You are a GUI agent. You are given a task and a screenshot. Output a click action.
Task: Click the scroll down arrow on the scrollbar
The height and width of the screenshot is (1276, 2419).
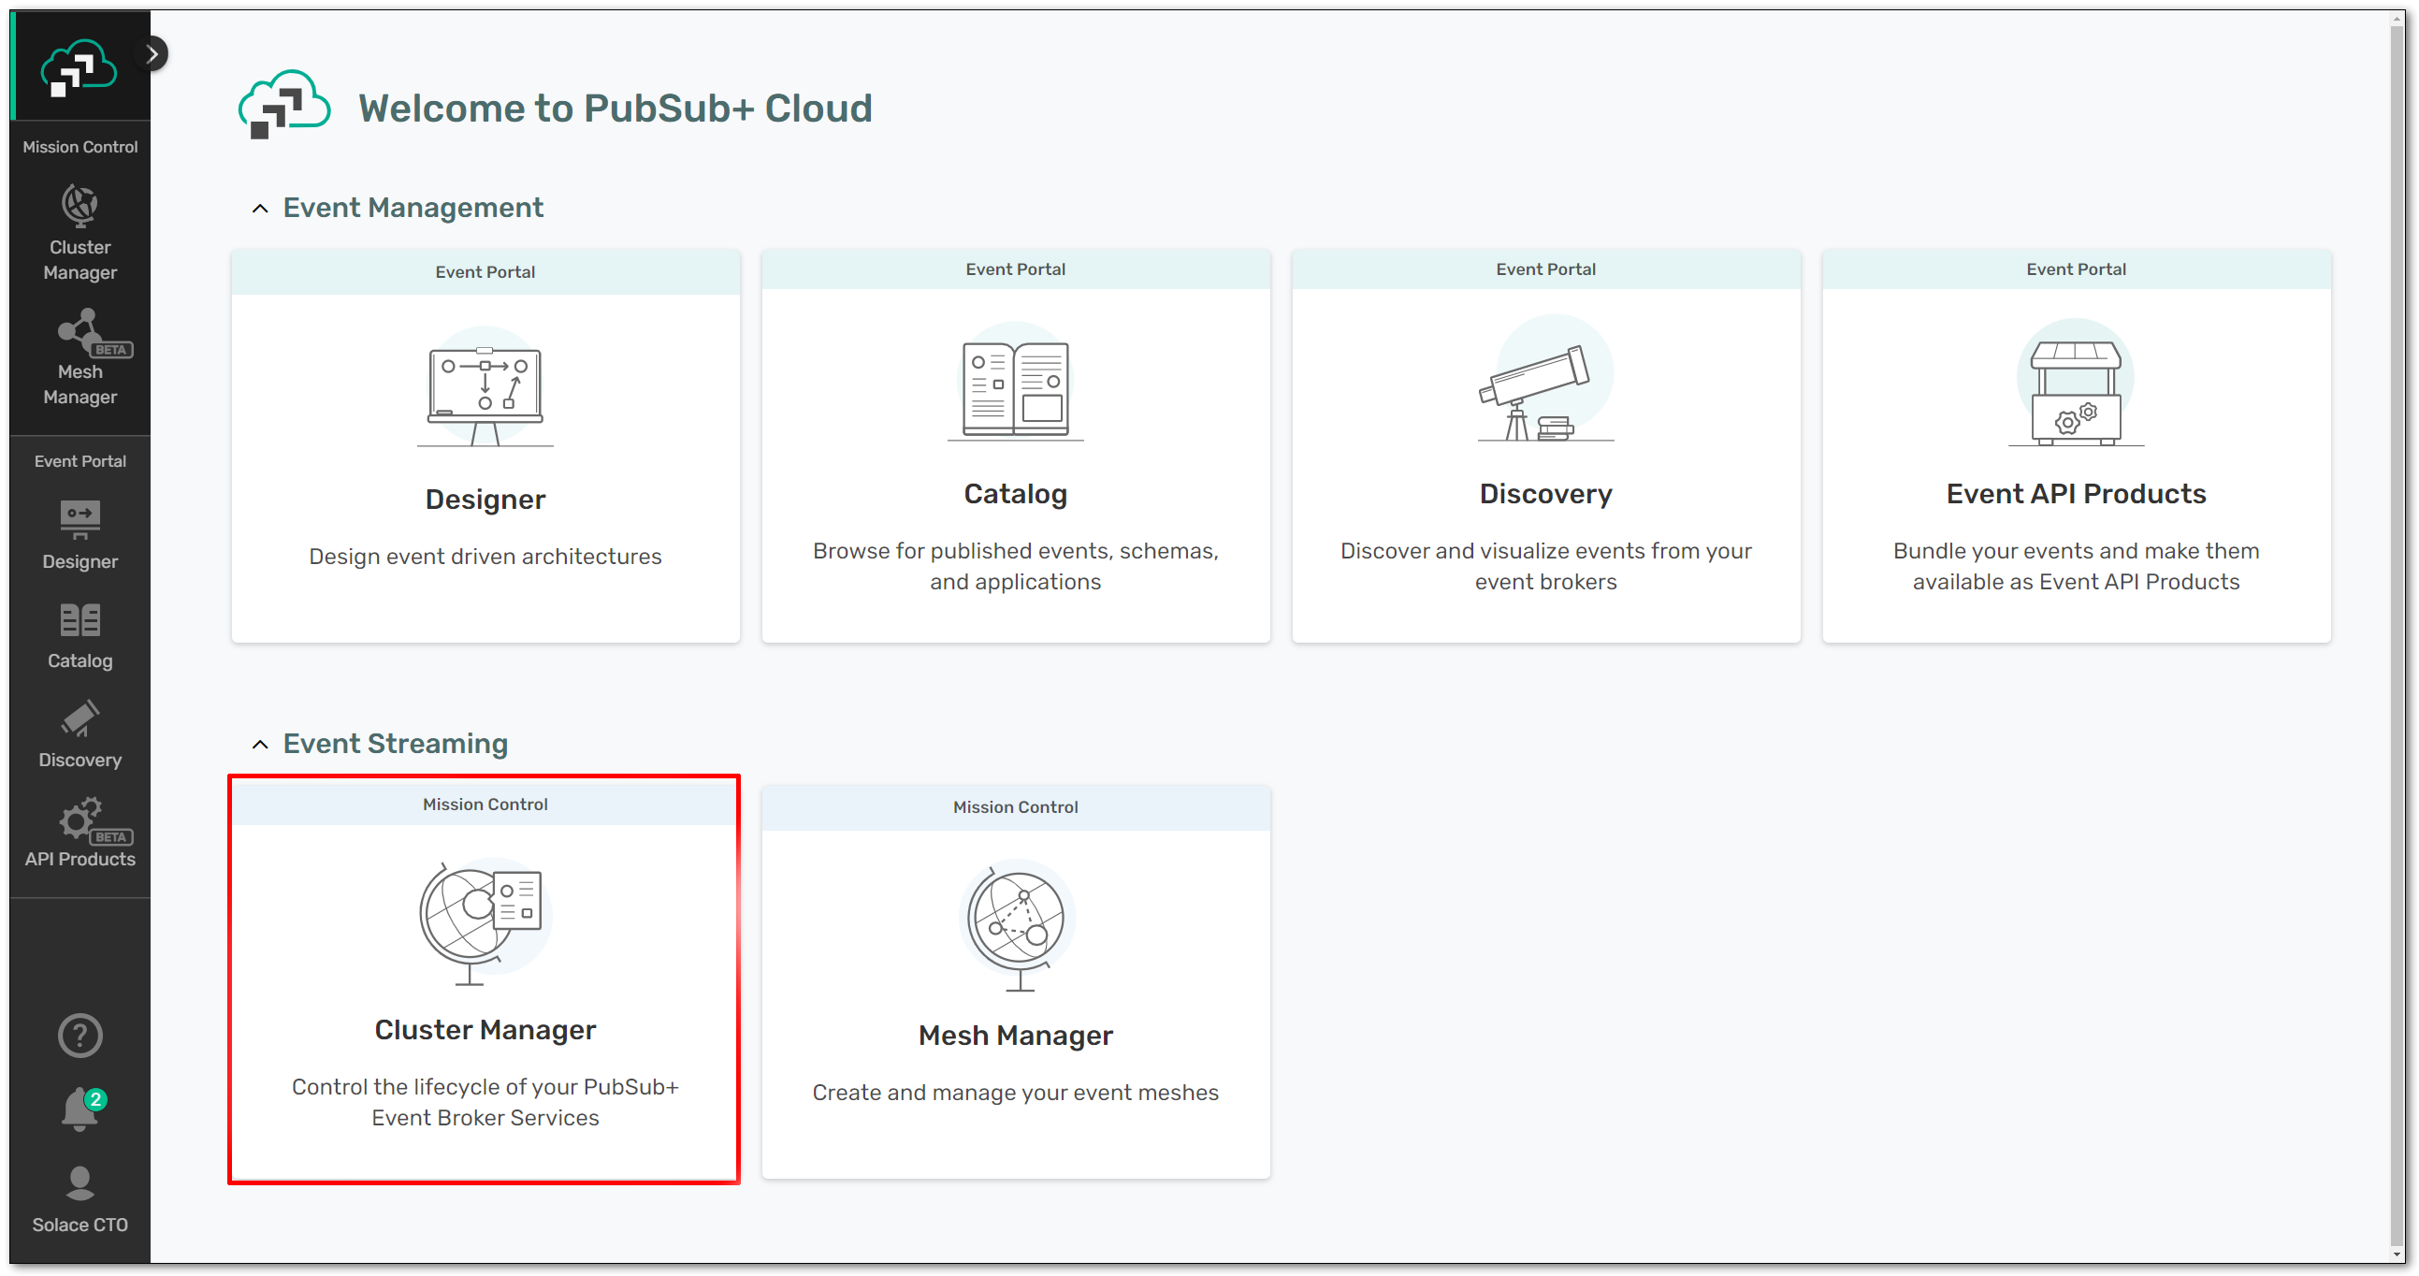[x=2397, y=1254]
